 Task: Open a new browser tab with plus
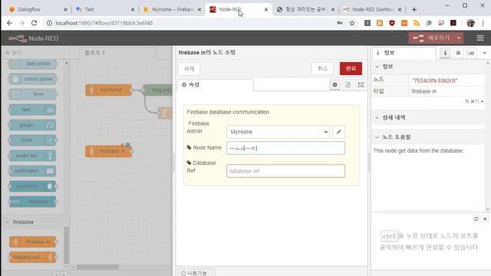pos(414,10)
